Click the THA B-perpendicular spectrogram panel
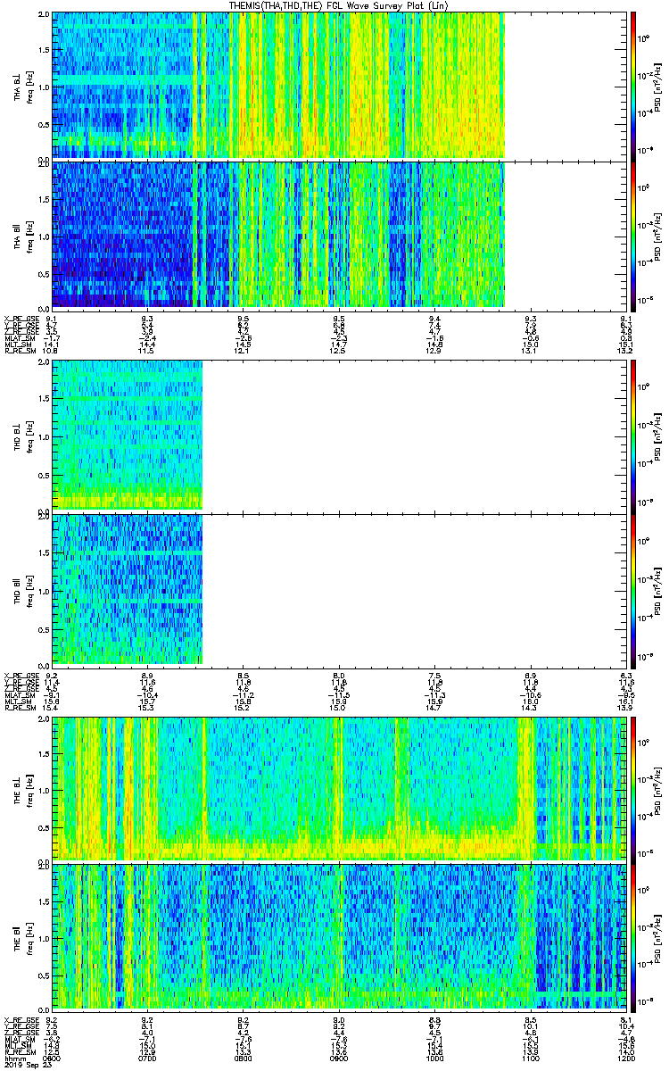669x1071 pixels. [x=339, y=85]
